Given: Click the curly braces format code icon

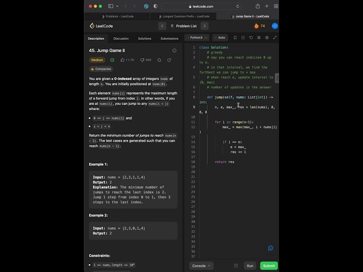Looking at the screenshot, I should [x=243, y=37].
